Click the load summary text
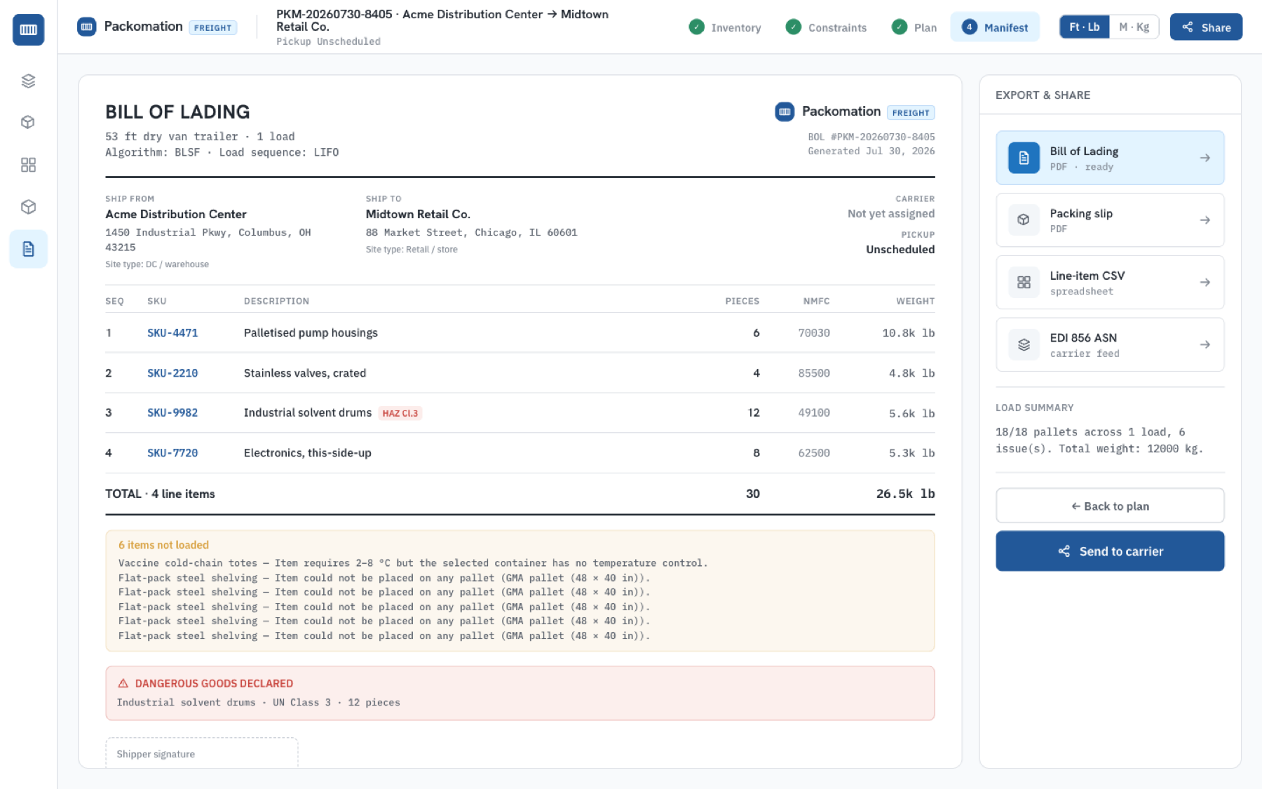 pyautogui.click(x=1099, y=440)
